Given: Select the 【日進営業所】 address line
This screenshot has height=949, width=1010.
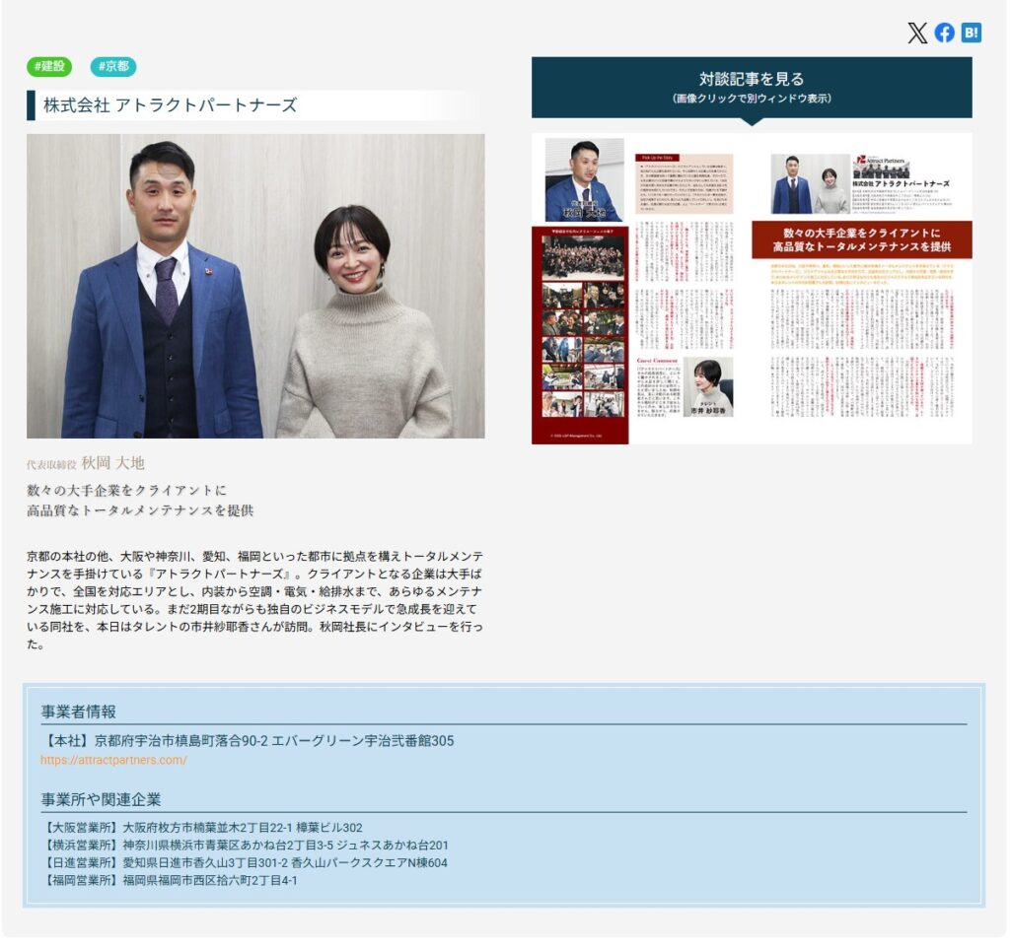Looking at the screenshot, I should [x=245, y=863].
